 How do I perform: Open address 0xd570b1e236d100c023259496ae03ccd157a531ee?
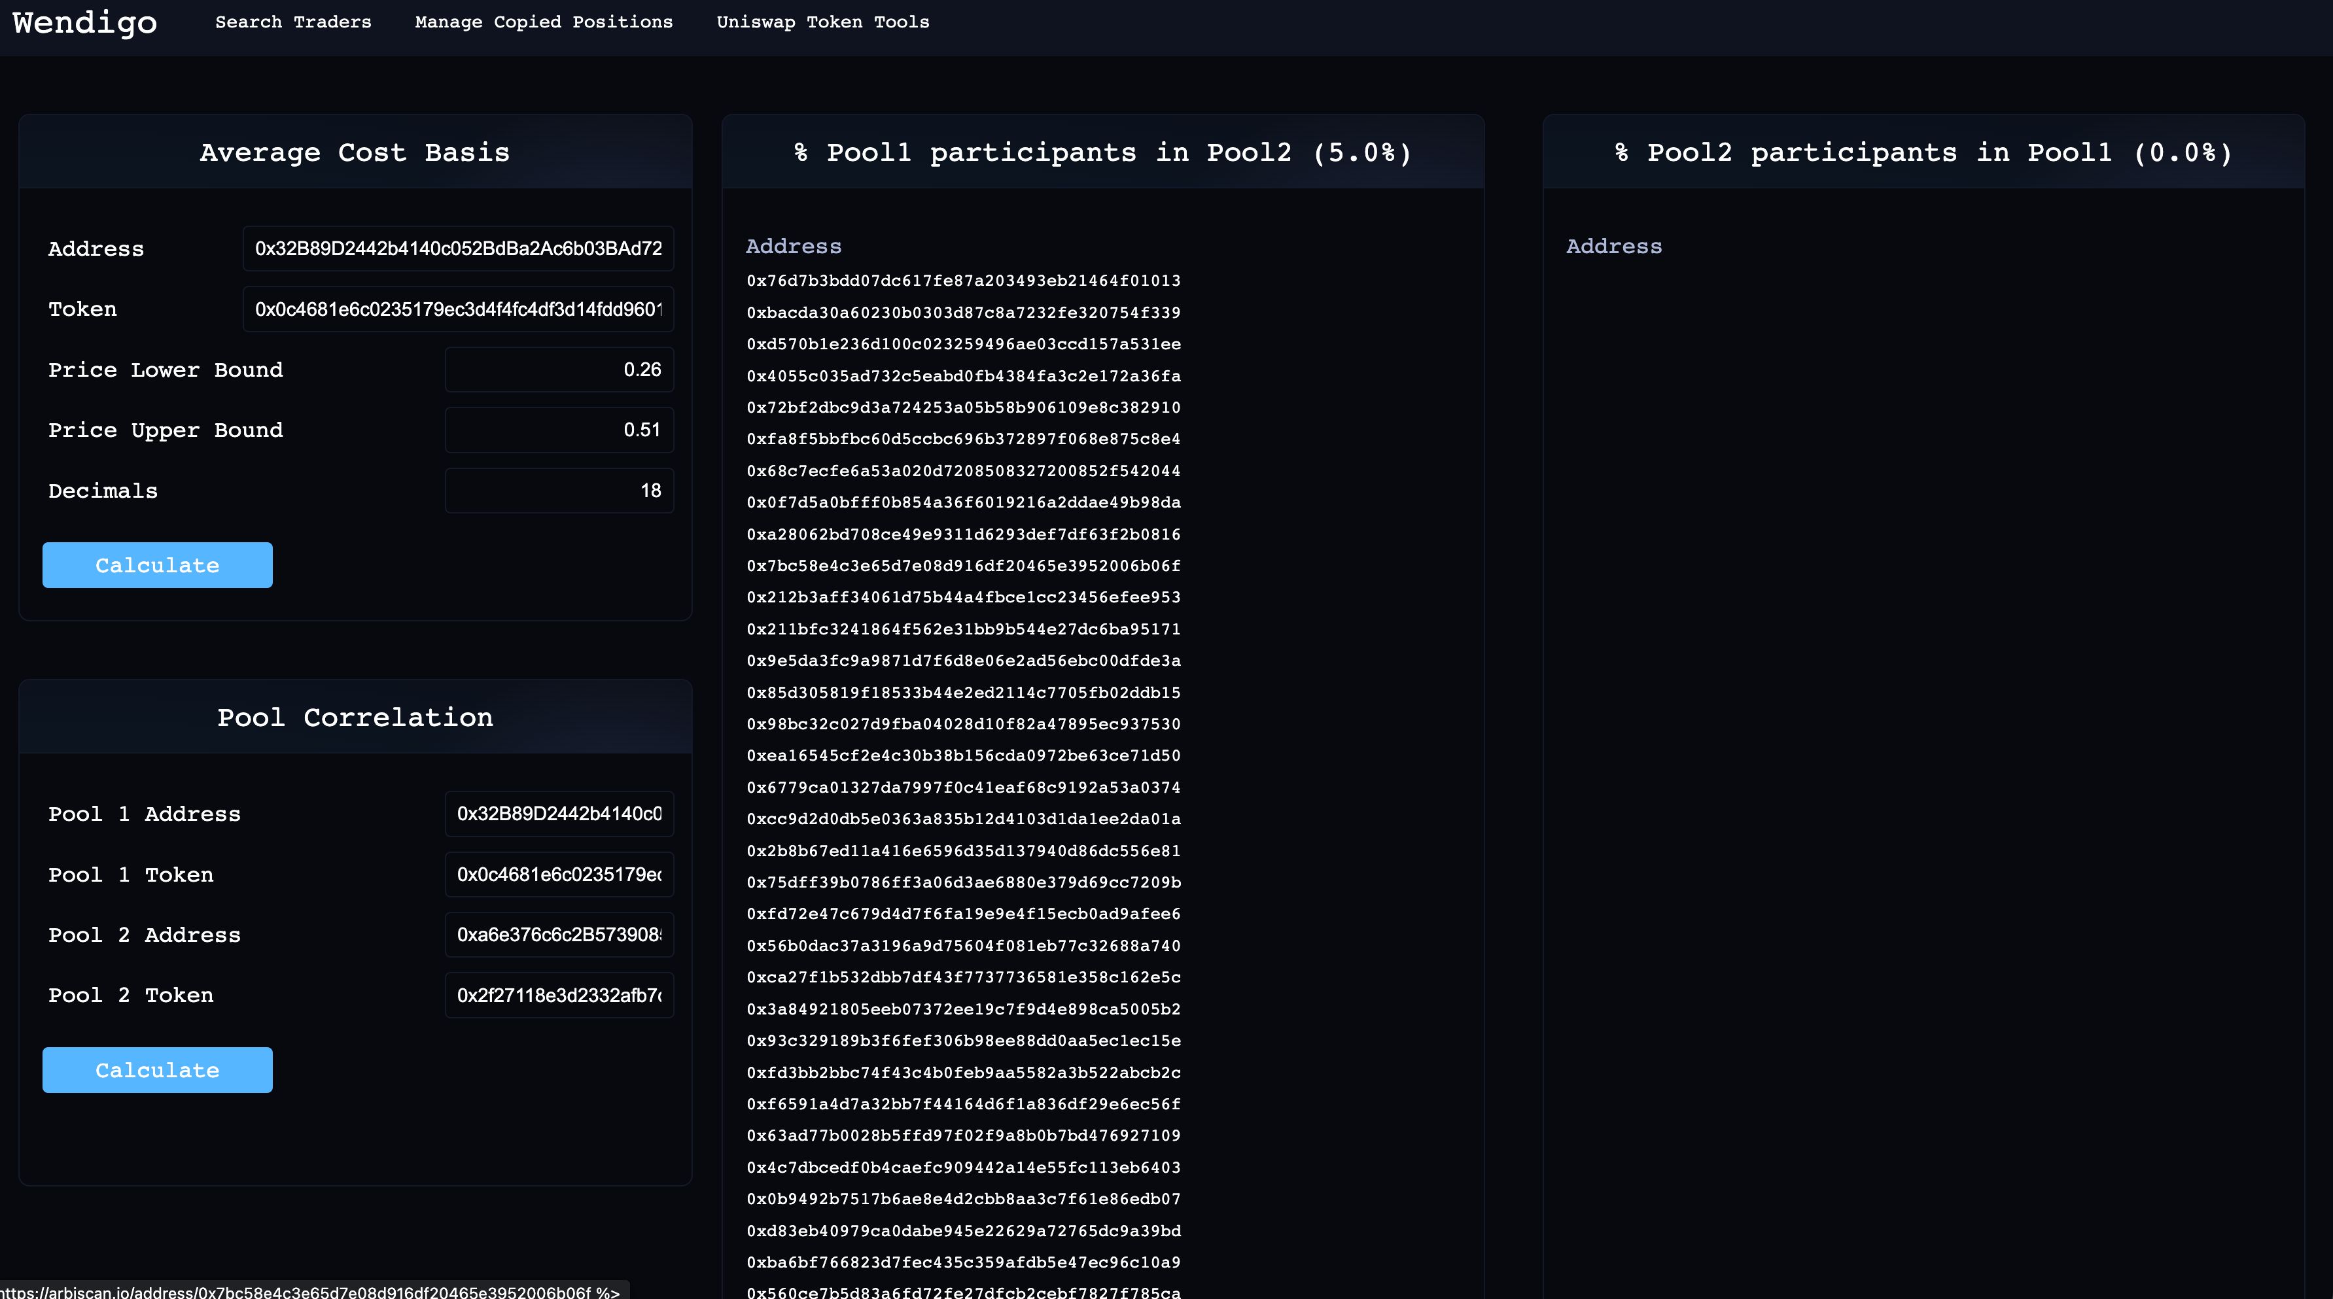(x=964, y=344)
